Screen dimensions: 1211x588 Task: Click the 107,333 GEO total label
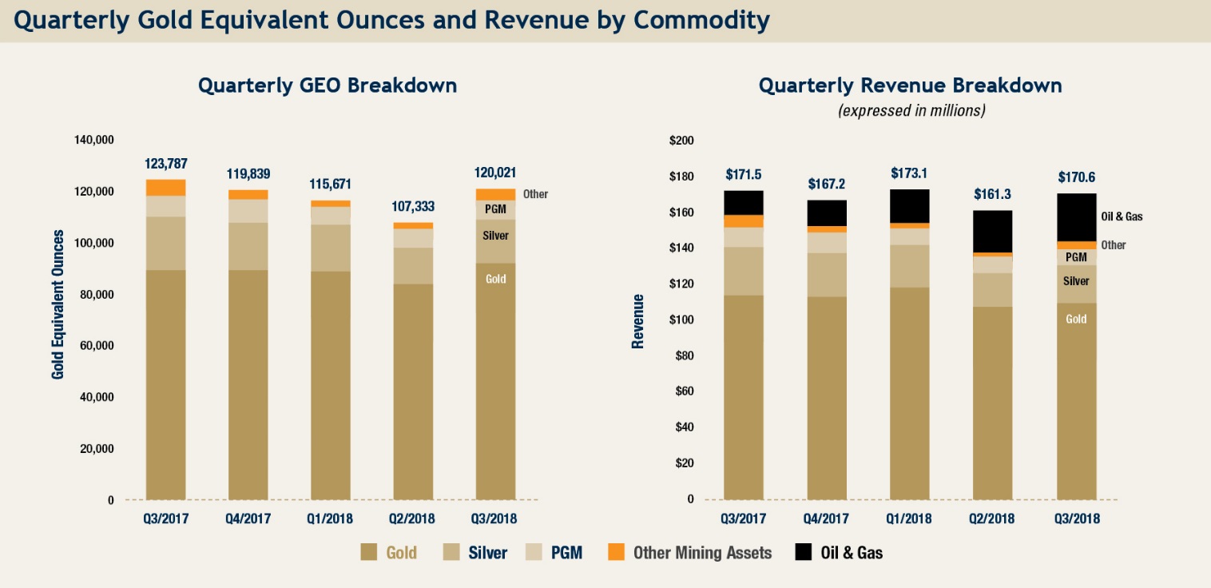click(x=413, y=206)
